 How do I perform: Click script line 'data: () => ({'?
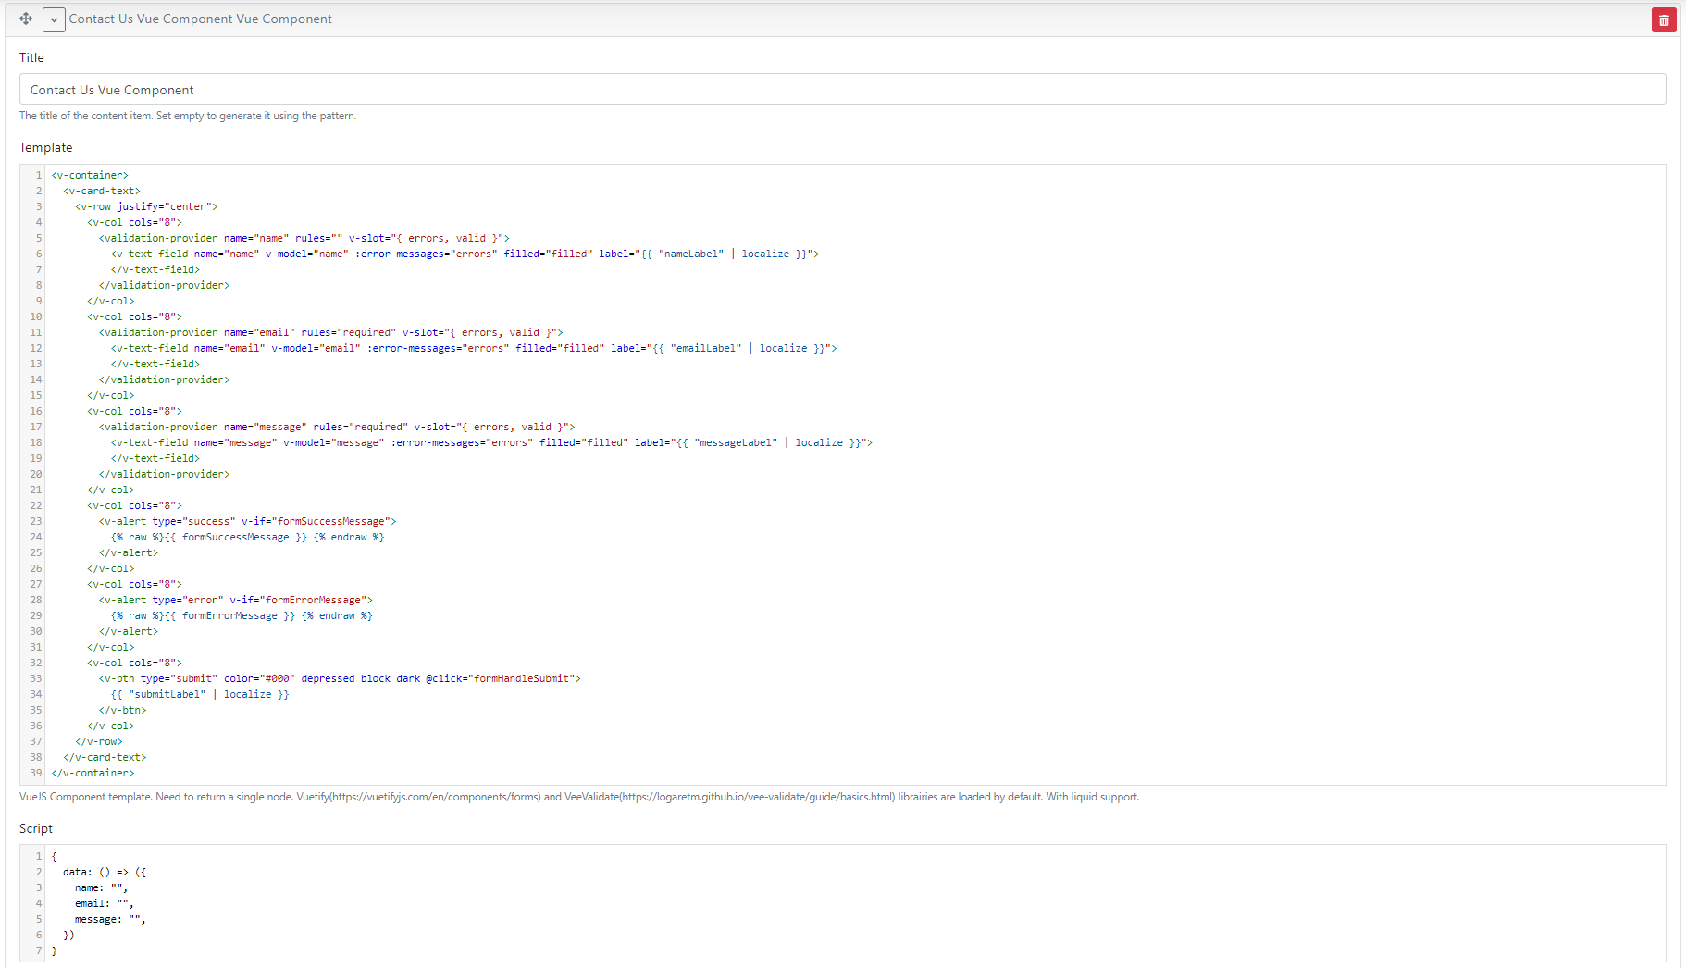pos(105,872)
